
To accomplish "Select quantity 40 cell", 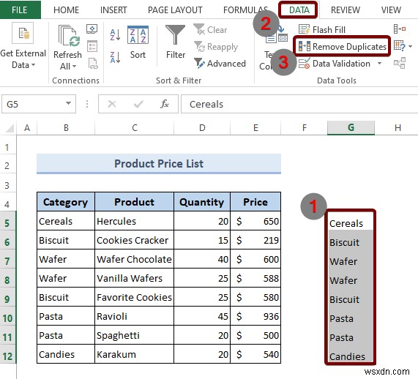I will tap(202, 259).
